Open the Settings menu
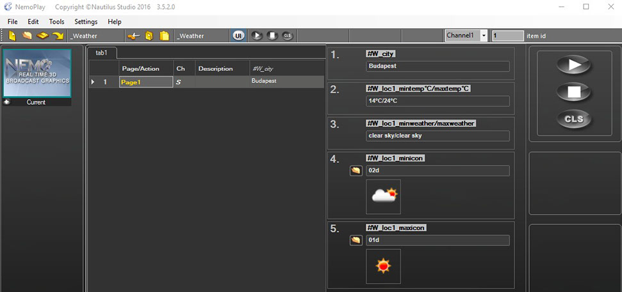 click(x=86, y=22)
